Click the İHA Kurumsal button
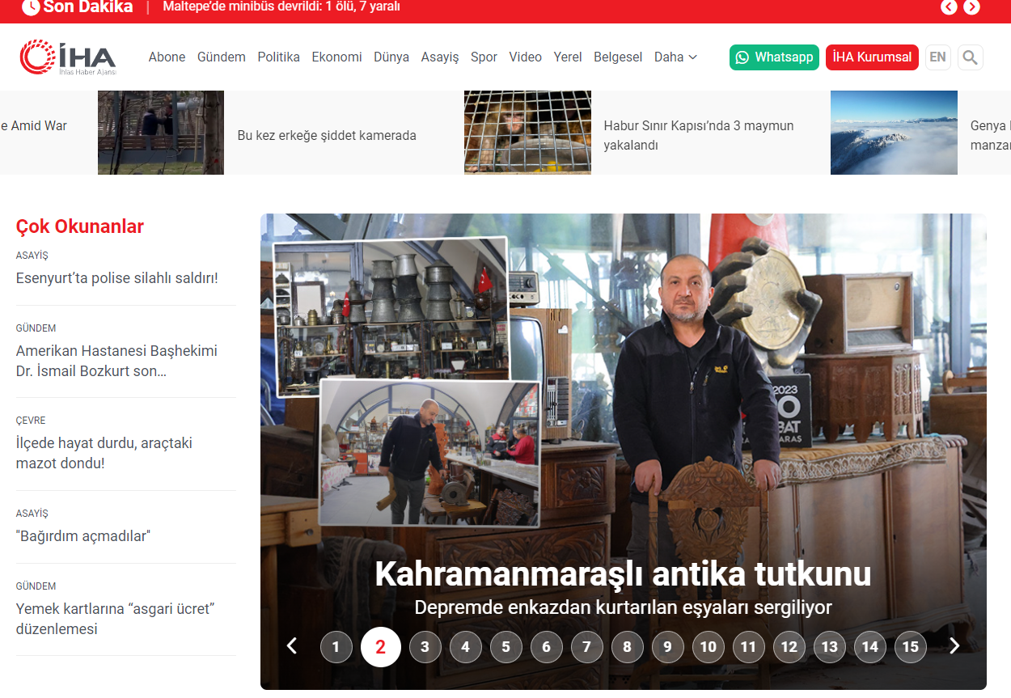 pos(872,57)
